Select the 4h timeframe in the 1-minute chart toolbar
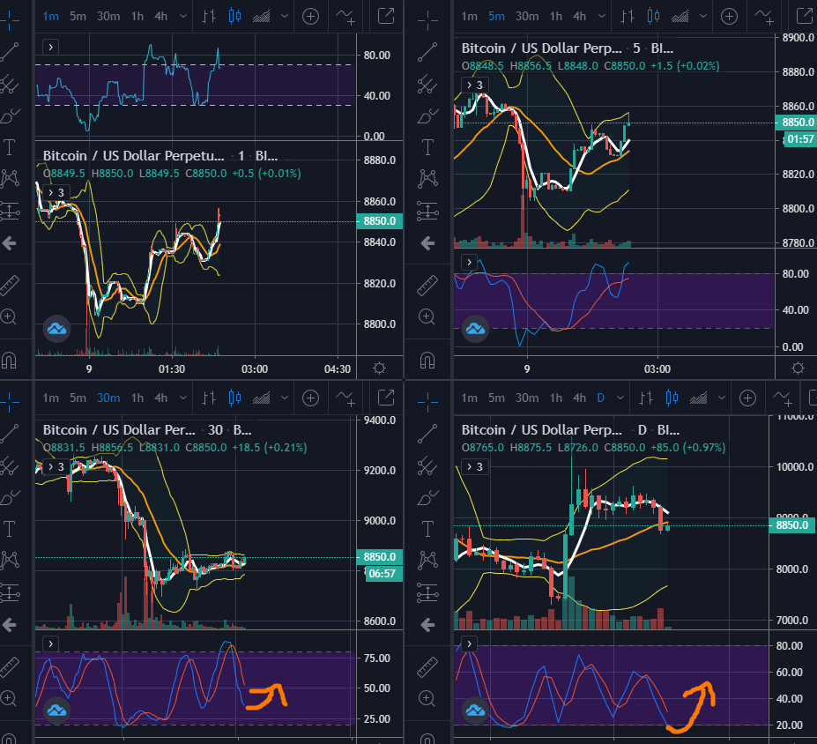 coord(161,17)
